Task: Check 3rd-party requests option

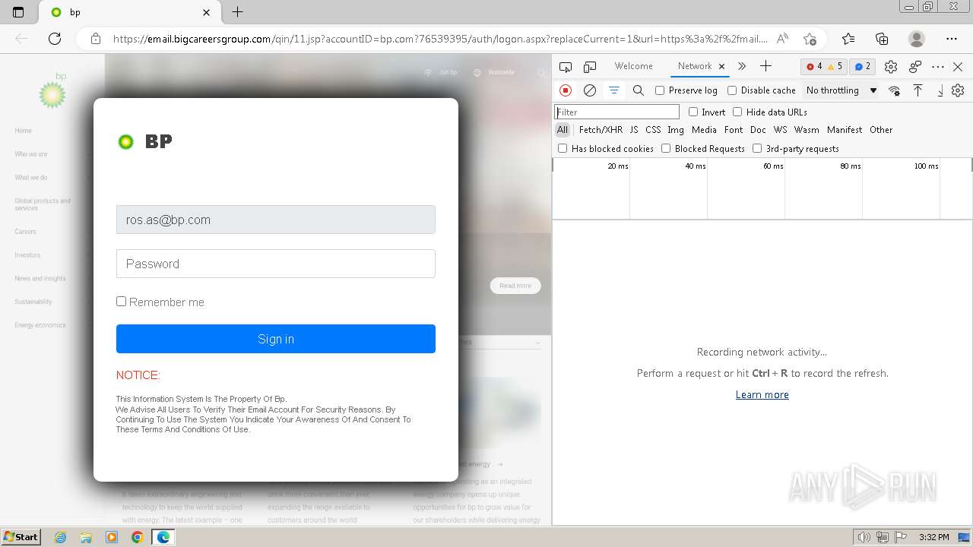Action: (x=757, y=148)
